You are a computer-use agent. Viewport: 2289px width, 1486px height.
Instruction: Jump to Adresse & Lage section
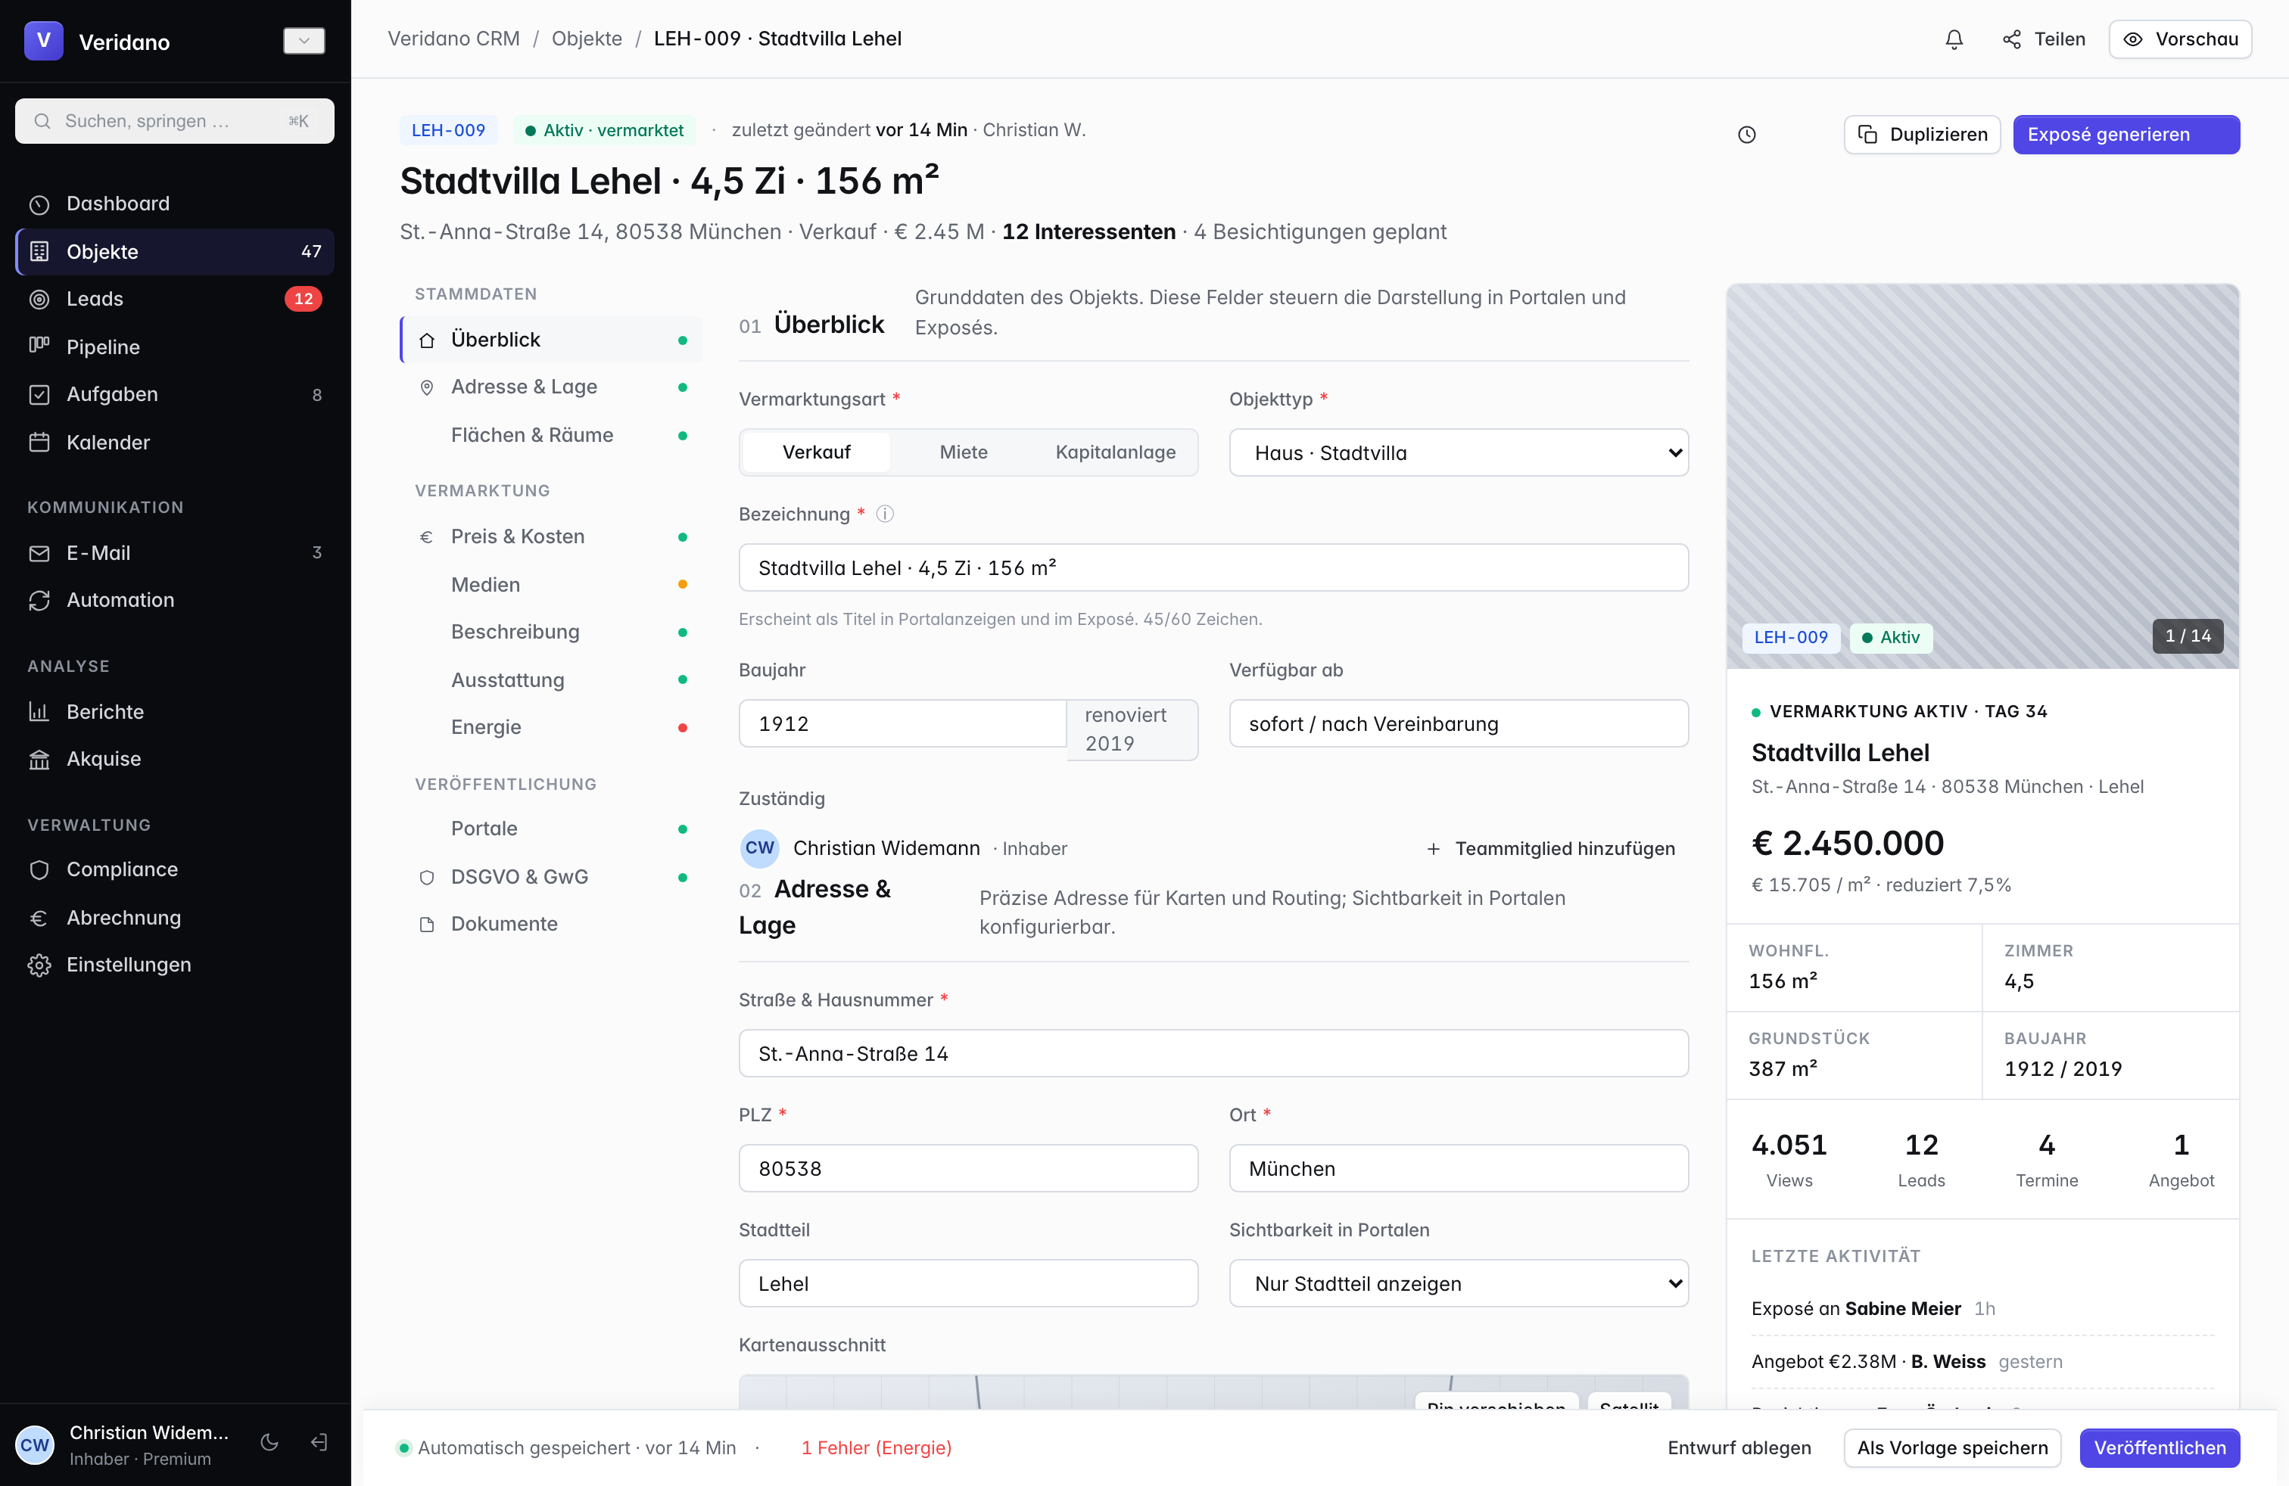tap(551, 387)
